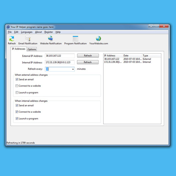This screenshot has width=176, height=176.
Task: Uncheck Send an email for external changes
Action: (17, 79)
